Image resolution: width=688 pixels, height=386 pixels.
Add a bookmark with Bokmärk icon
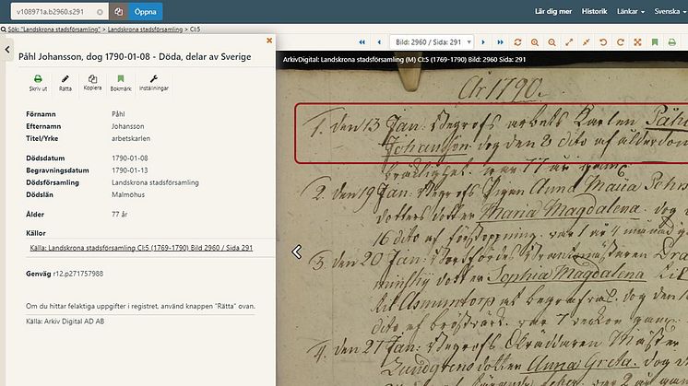pyautogui.click(x=121, y=83)
